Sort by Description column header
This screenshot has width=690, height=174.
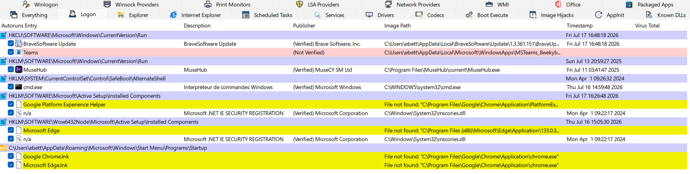coord(236,26)
